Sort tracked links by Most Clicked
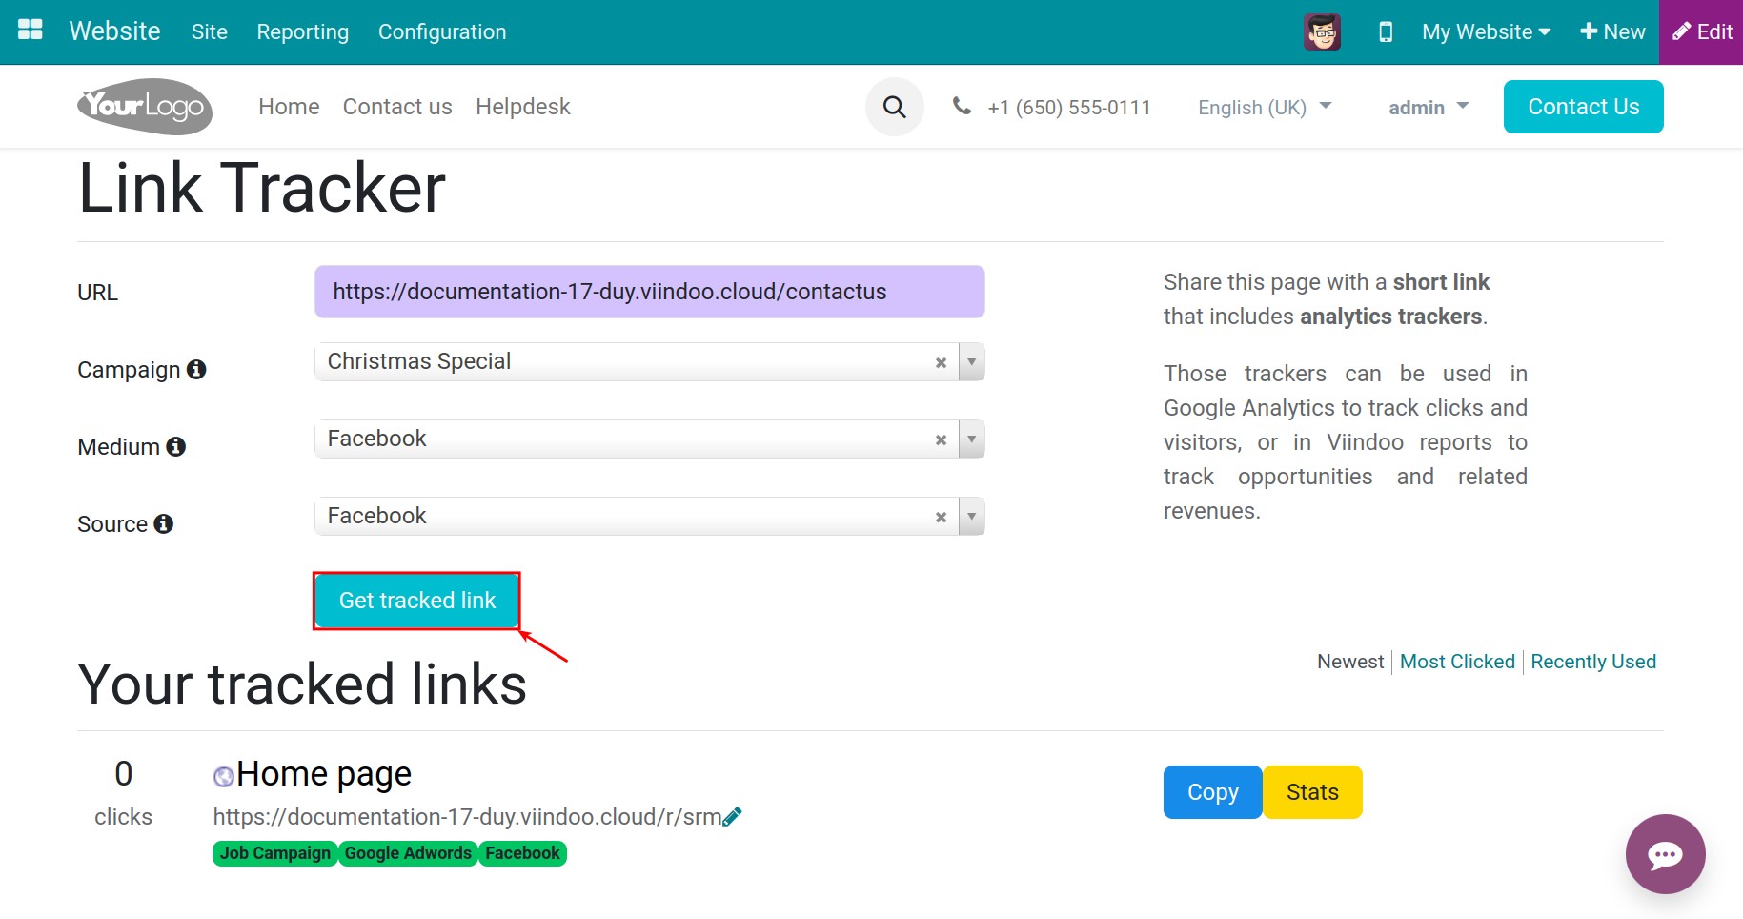1743x919 pixels. click(1457, 662)
